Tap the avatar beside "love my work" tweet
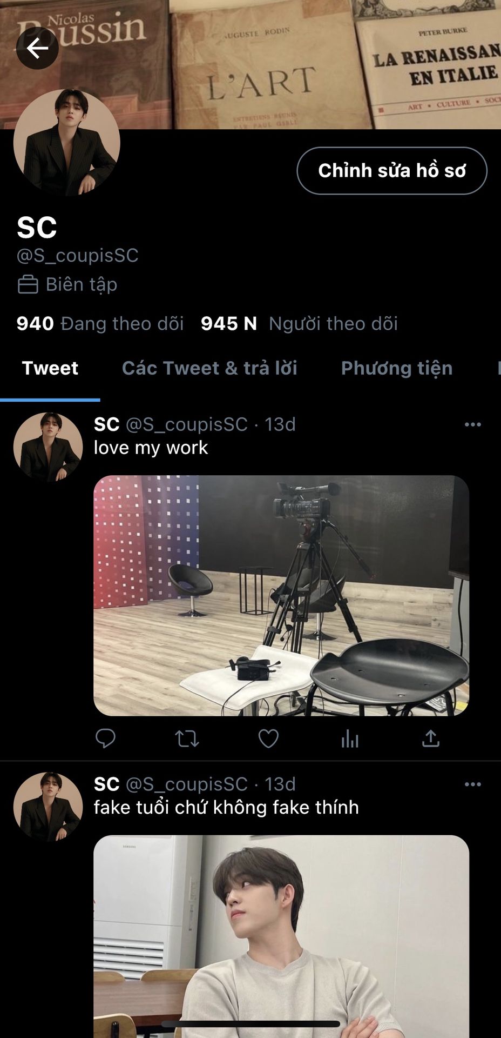This screenshot has width=501, height=1038. click(x=48, y=447)
